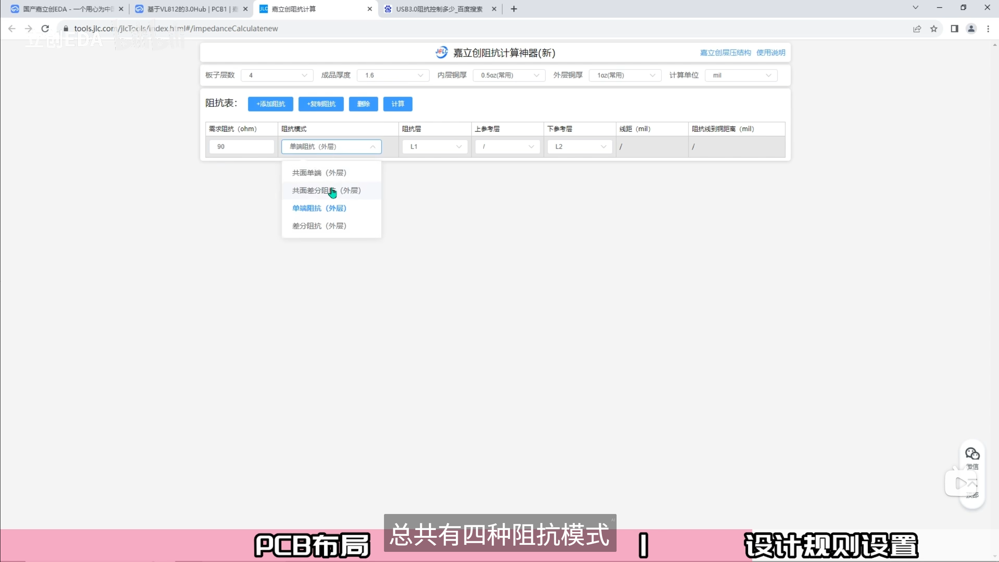
Task: Open the Chrome three-dot menu
Action: (988, 28)
